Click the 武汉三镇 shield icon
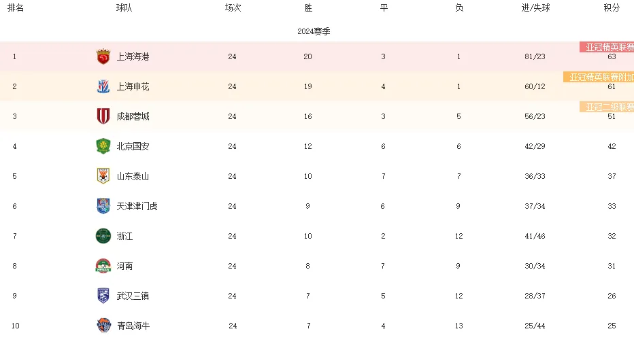Image resolution: width=634 pixels, height=342 pixels. click(103, 296)
